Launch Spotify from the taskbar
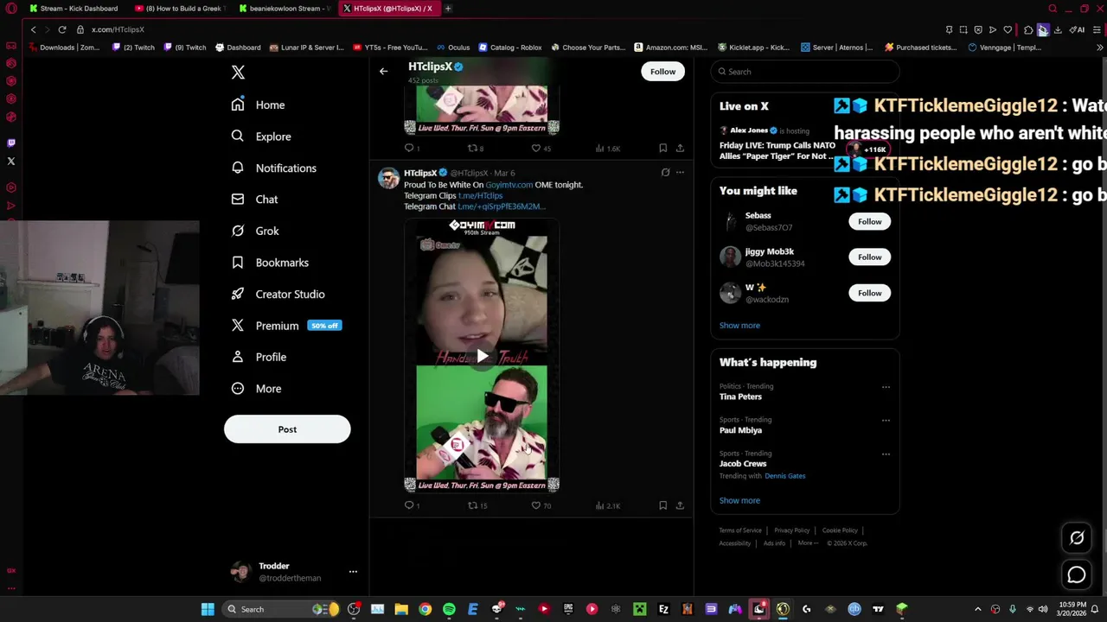Viewport: 1107px width, 622px height. [x=449, y=609]
